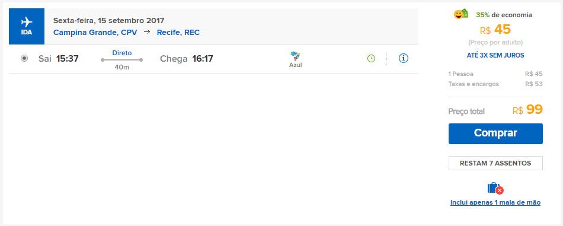
Task: Select the 15:37 flight radio button
Action: pos(24,58)
